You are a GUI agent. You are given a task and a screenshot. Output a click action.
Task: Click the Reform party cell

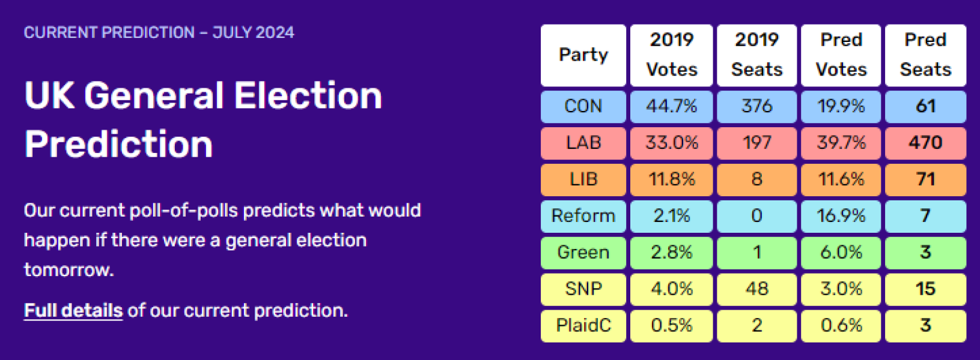point(583,216)
